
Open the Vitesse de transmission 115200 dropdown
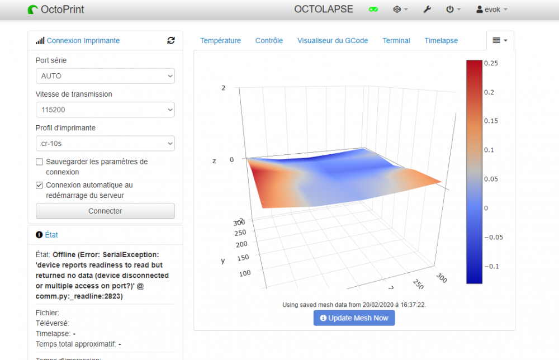pos(105,110)
